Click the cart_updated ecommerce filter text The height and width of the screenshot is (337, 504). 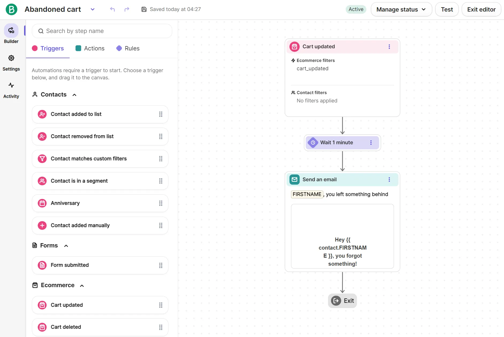[312, 69]
